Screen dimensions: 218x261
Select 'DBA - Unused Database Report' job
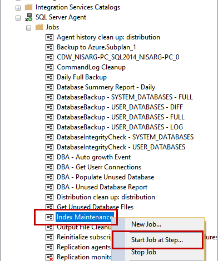click(x=102, y=187)
